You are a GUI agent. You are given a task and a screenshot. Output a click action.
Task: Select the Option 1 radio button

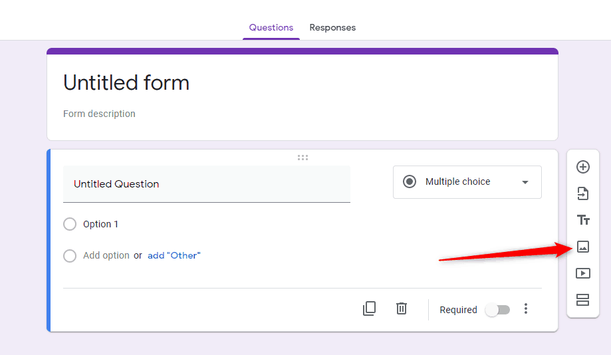pyautogui.click(x=70, y=224)
